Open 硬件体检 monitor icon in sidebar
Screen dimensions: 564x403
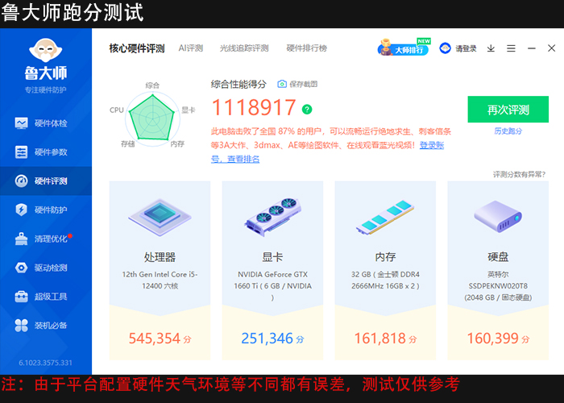(x=21, y=123)
